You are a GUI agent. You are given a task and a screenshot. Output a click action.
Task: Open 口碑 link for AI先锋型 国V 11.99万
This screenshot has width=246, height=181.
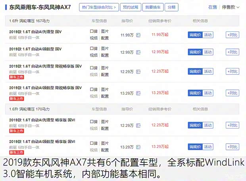[94, 31]
